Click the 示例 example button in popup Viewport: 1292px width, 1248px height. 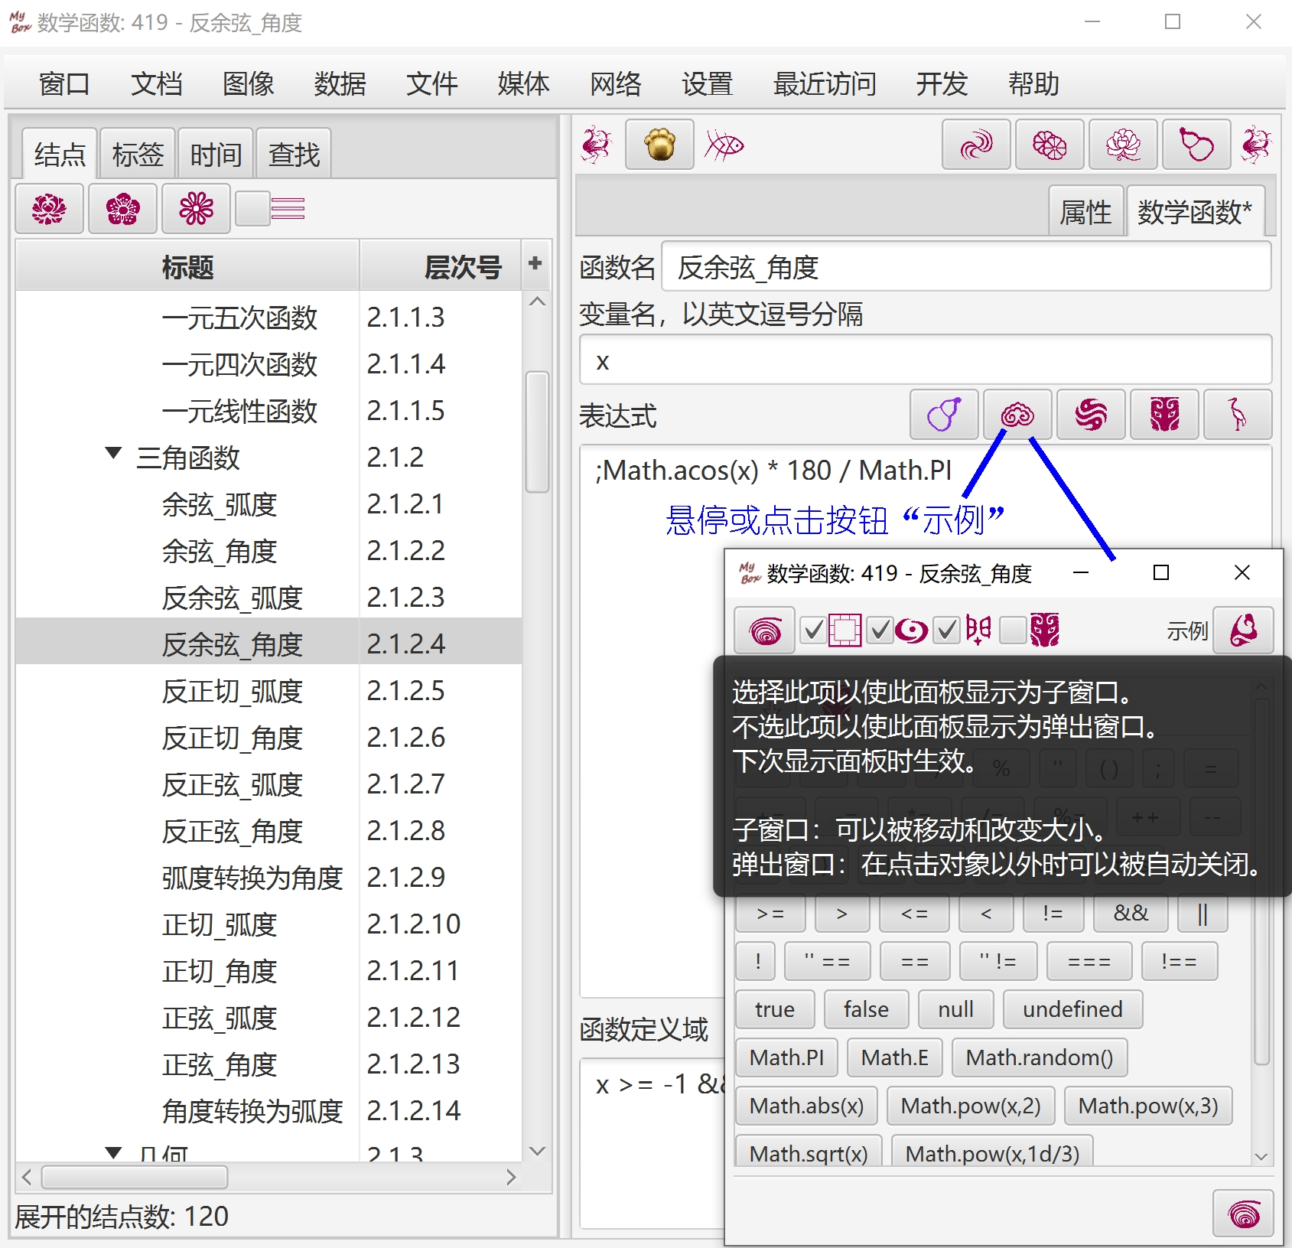pos(1243,631)
